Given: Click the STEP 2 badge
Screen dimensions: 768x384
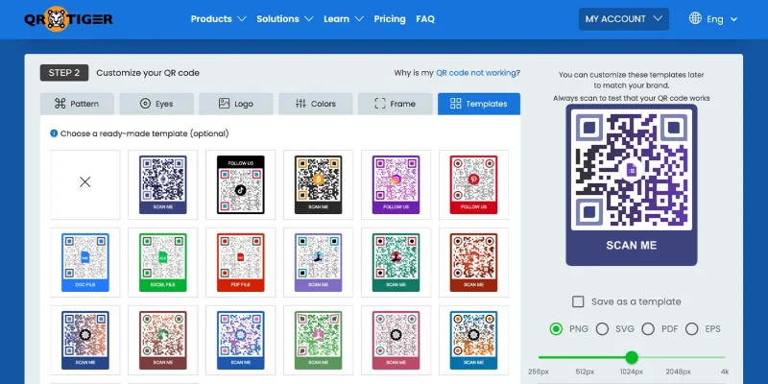Looking at the screenshot, I should 64,73.
